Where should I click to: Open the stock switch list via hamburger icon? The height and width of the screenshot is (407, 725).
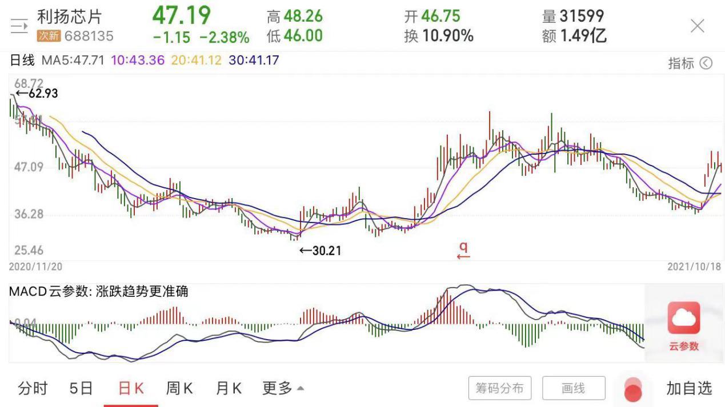pos(19,26)
